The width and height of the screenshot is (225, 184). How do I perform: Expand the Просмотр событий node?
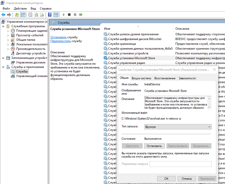point(8,35)
